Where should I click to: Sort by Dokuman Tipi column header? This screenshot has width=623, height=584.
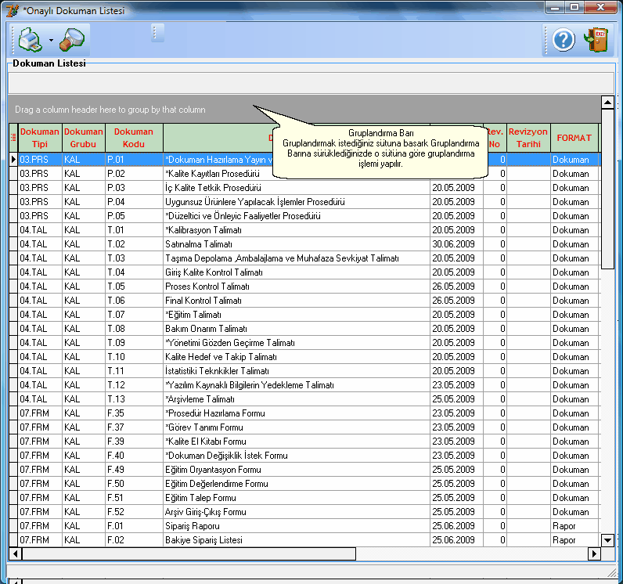pos(40,138)
